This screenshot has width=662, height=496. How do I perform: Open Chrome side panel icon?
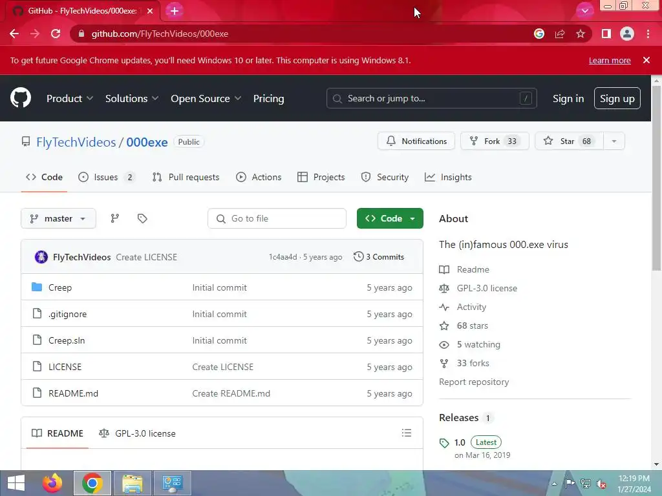(x=606, y=34)
